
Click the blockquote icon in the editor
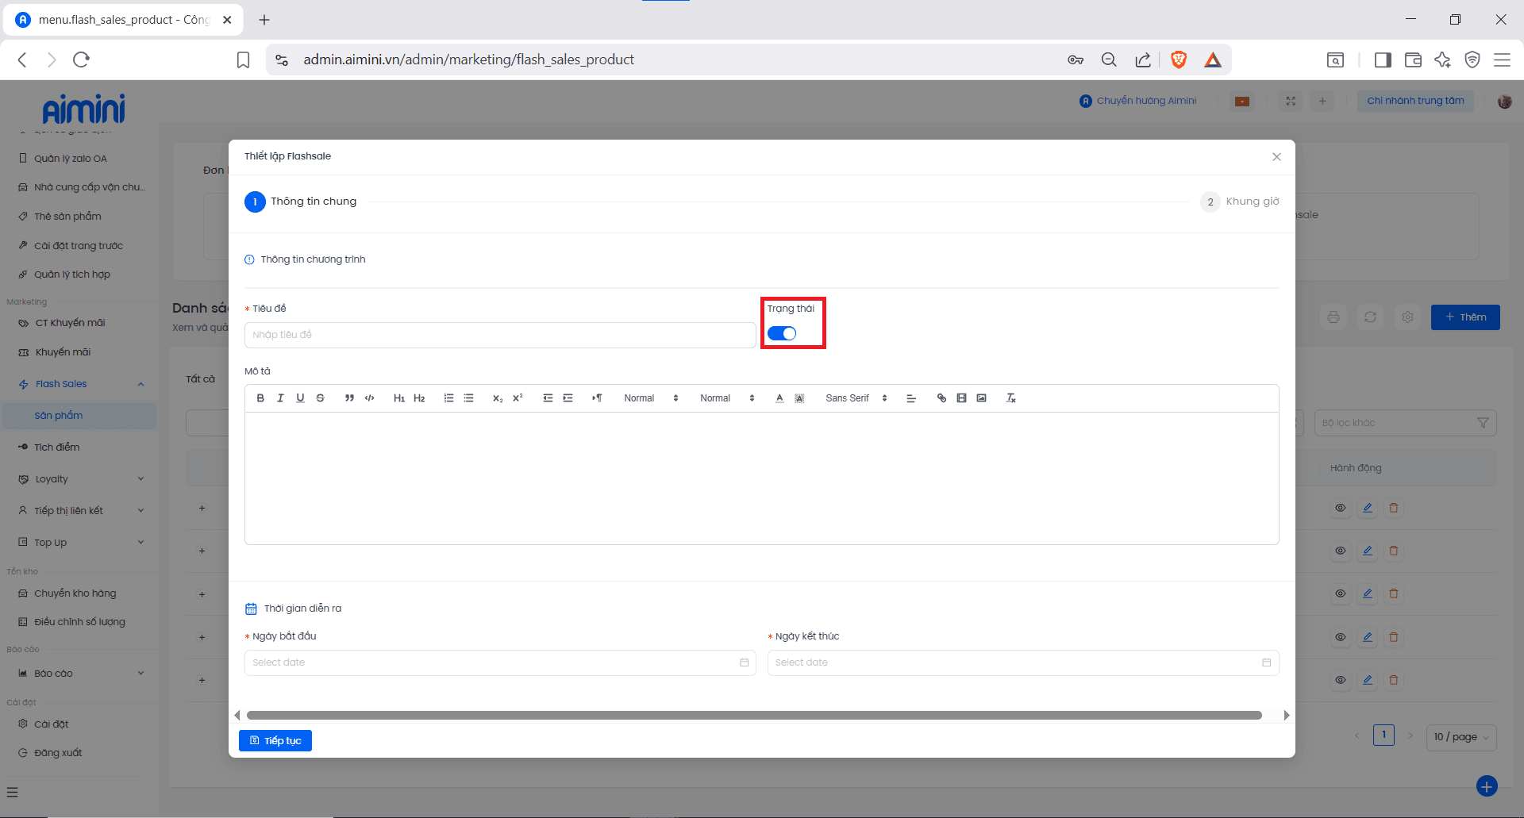(x=349, y=398)
